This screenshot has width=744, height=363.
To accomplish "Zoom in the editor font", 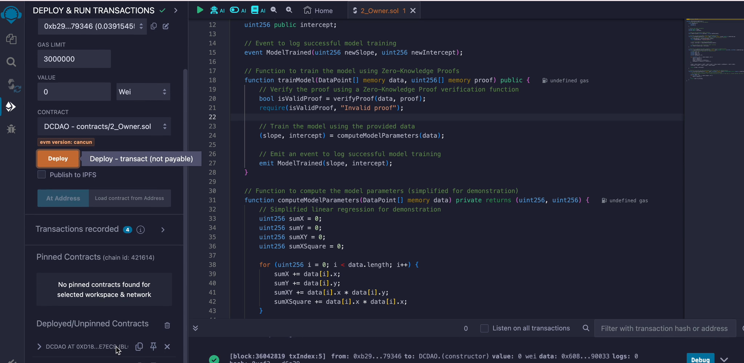I will 289,10.
